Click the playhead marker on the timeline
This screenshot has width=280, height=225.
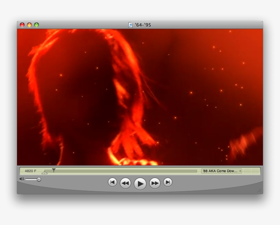(54, 170)
